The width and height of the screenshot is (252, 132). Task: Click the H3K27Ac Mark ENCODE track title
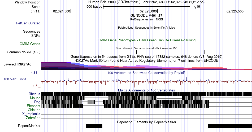coord(146,60)
